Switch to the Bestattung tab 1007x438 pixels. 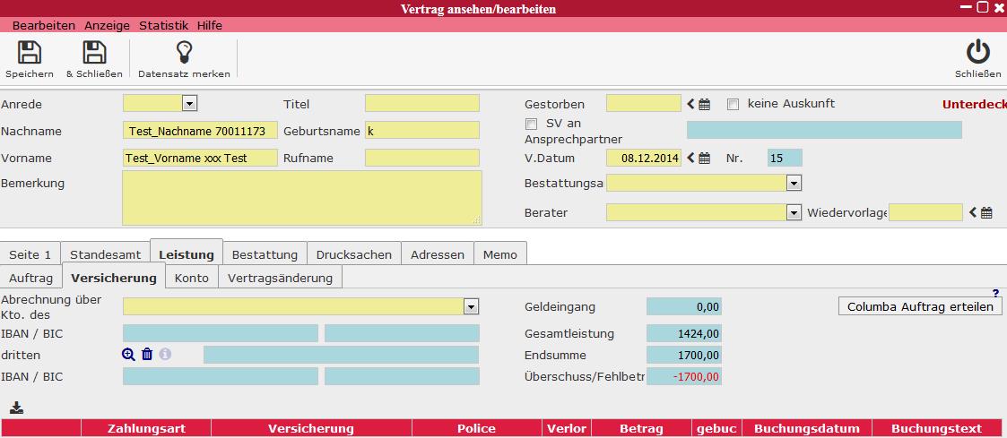pos(265,254)
